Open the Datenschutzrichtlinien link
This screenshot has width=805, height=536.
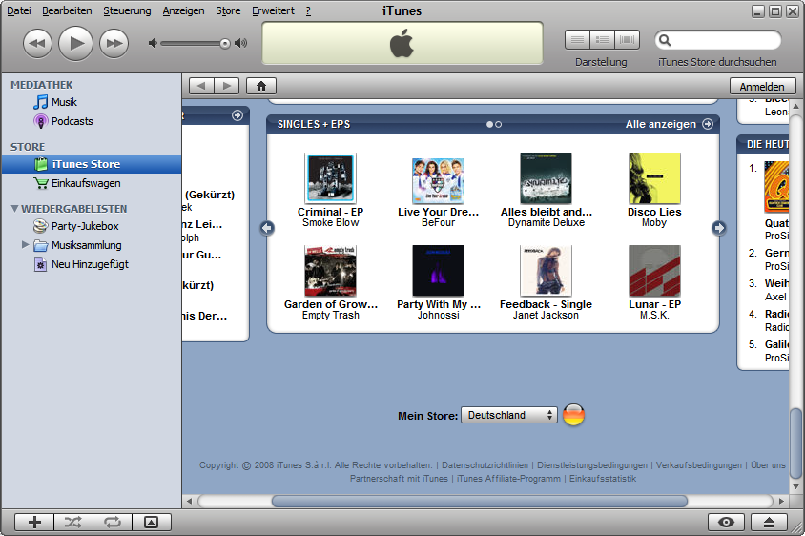pos(486,465)
